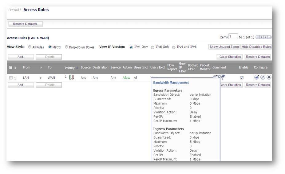The height and width of the screenshot is (174, 285).
Task: Click the Firewall breadcrumb link
Action: click(x=14, y=10)
